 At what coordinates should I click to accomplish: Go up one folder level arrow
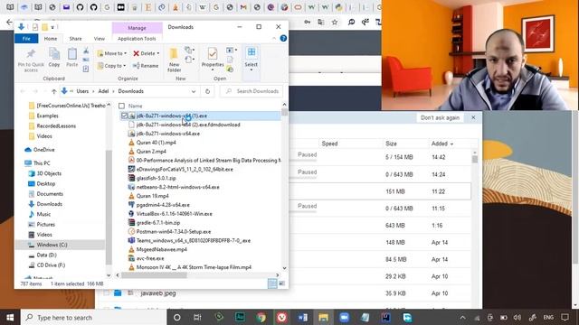pos(54,91)
